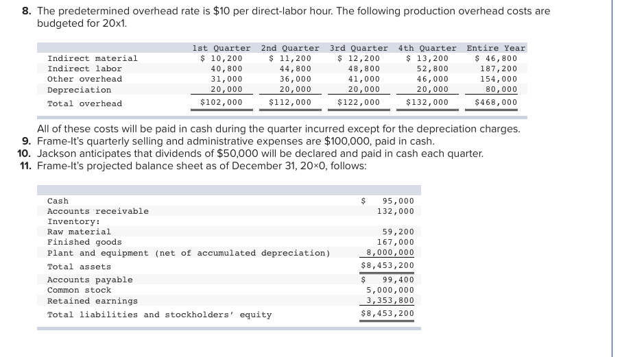Select the 'Finished goods' row label
Screen dimensions: 633x357
(84, 243)
